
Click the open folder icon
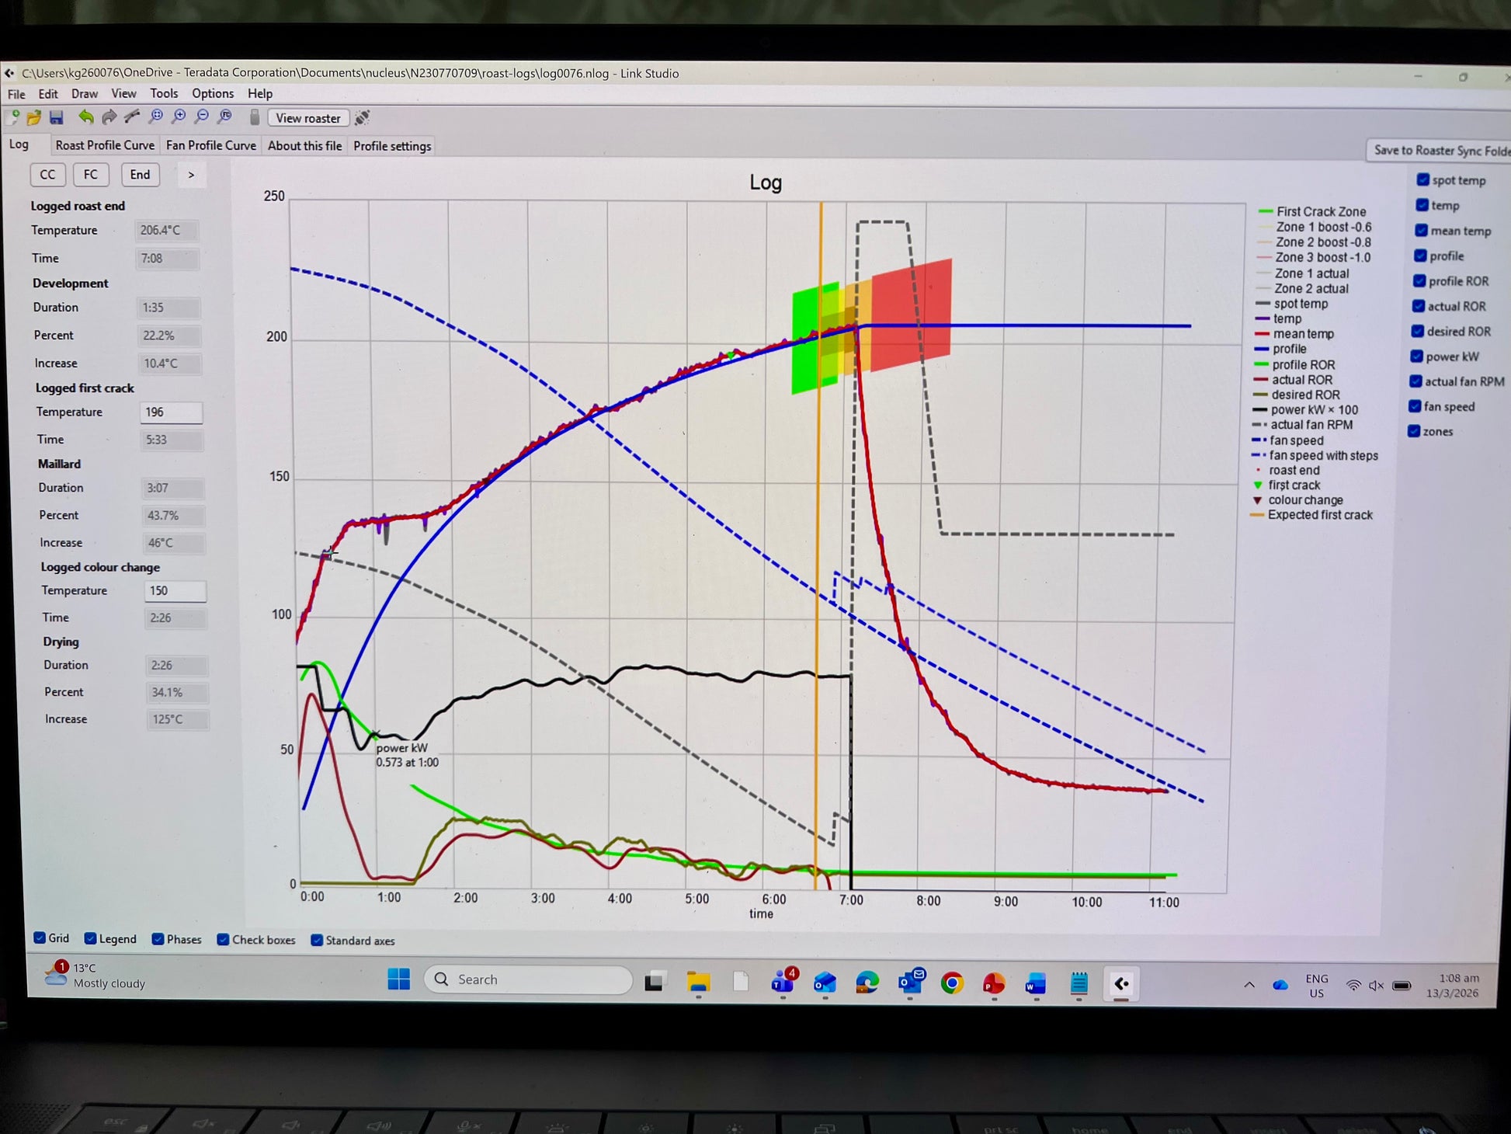point(34,117)
